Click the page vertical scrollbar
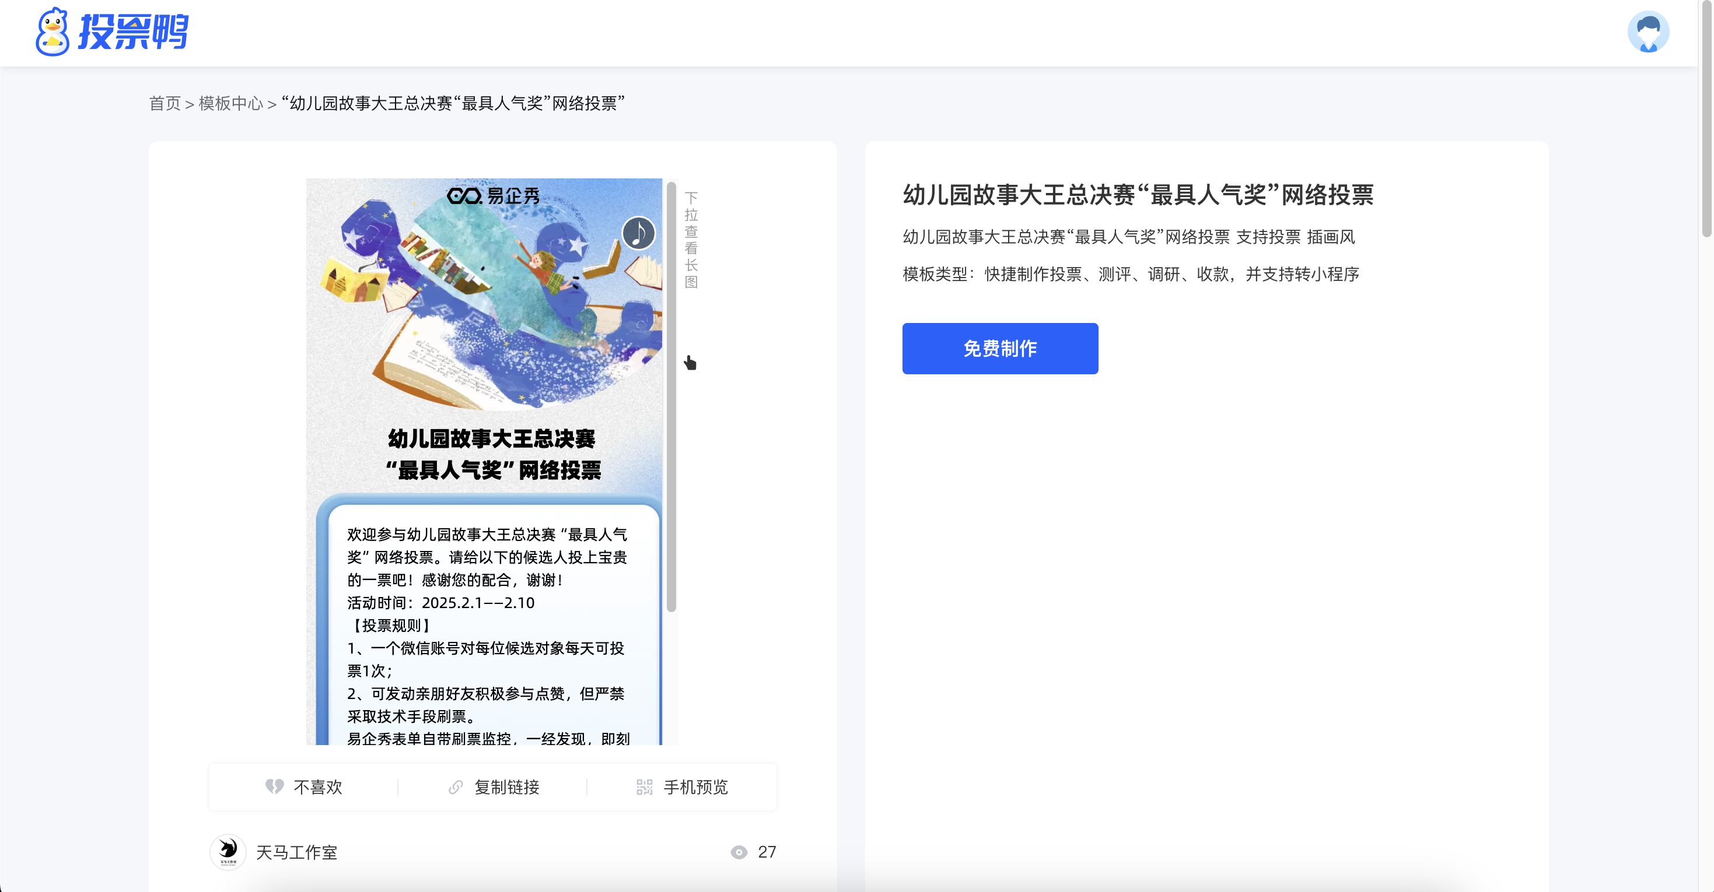The width and height of the screenshot is (1714, 892). click(x=1706, y=120)
